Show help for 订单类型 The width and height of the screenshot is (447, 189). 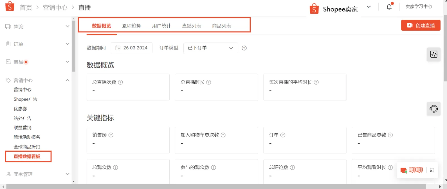(244, 48)
